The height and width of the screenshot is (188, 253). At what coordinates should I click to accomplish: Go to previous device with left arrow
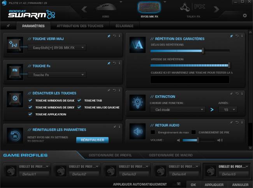(x=84, y=9)
